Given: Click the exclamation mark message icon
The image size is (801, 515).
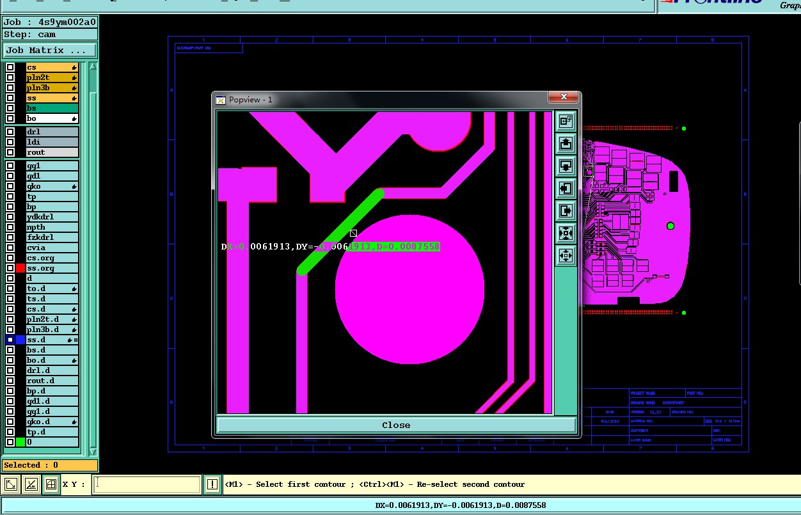Looking at the screenshot, I should point(212,484).
